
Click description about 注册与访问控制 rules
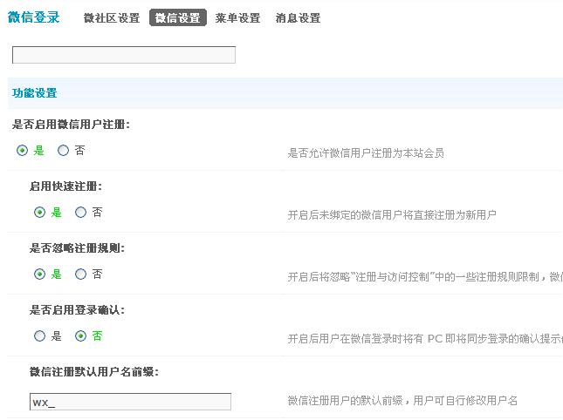click(x=425, y=276)
